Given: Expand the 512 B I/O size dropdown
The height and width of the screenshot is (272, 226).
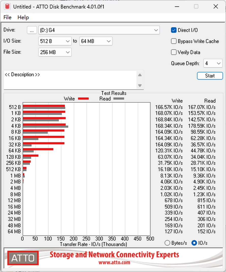Looking at the screenshot, I should [55, 41].
